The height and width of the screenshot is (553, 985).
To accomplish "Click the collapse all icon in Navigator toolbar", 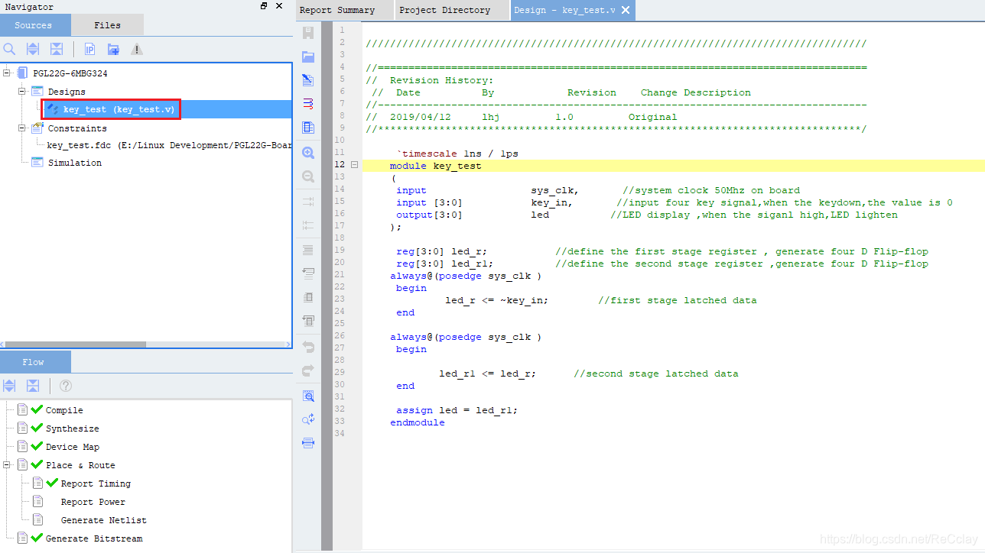I will [x=56, y=49].
